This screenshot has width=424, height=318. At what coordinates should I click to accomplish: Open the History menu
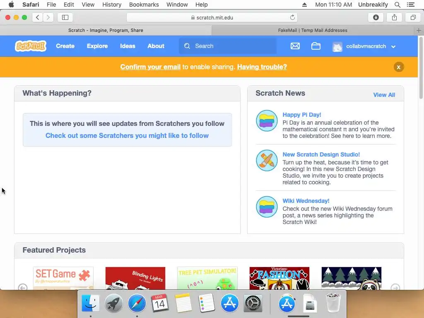(x=112, y=5)
